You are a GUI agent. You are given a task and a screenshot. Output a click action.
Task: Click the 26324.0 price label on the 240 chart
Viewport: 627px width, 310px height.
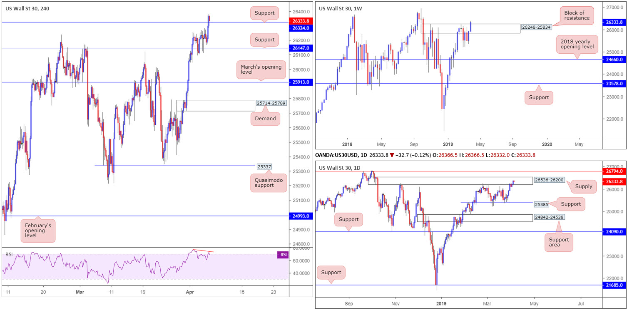click(x=300, y=28)
